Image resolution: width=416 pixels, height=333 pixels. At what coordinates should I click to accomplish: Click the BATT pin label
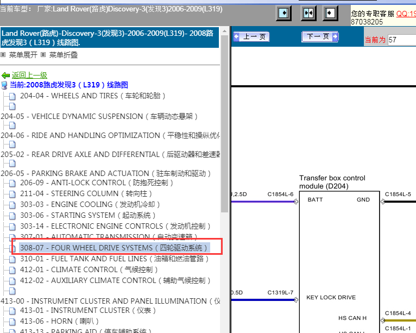point(315,199)
